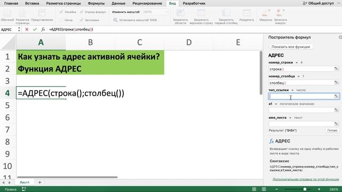
Task: Switch to normal view in status bar
Action: pyautogui.click(x=254, y=189)
